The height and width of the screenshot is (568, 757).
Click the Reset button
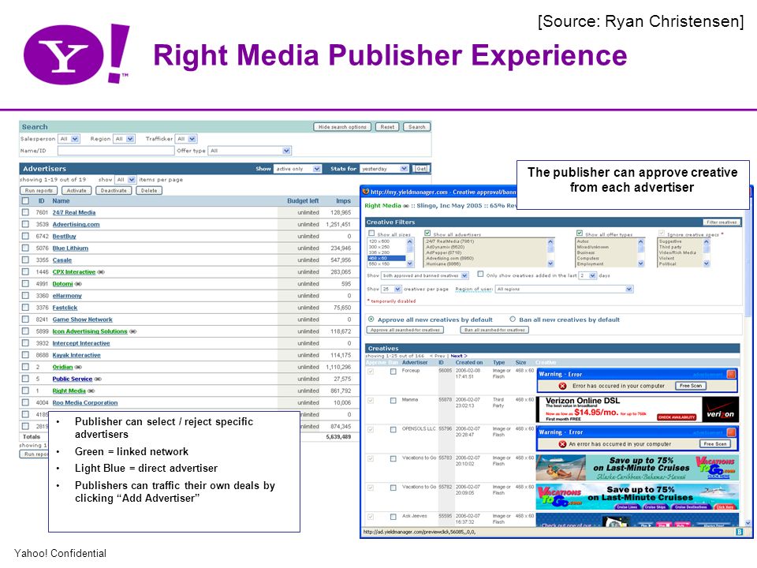click(387, 127)
